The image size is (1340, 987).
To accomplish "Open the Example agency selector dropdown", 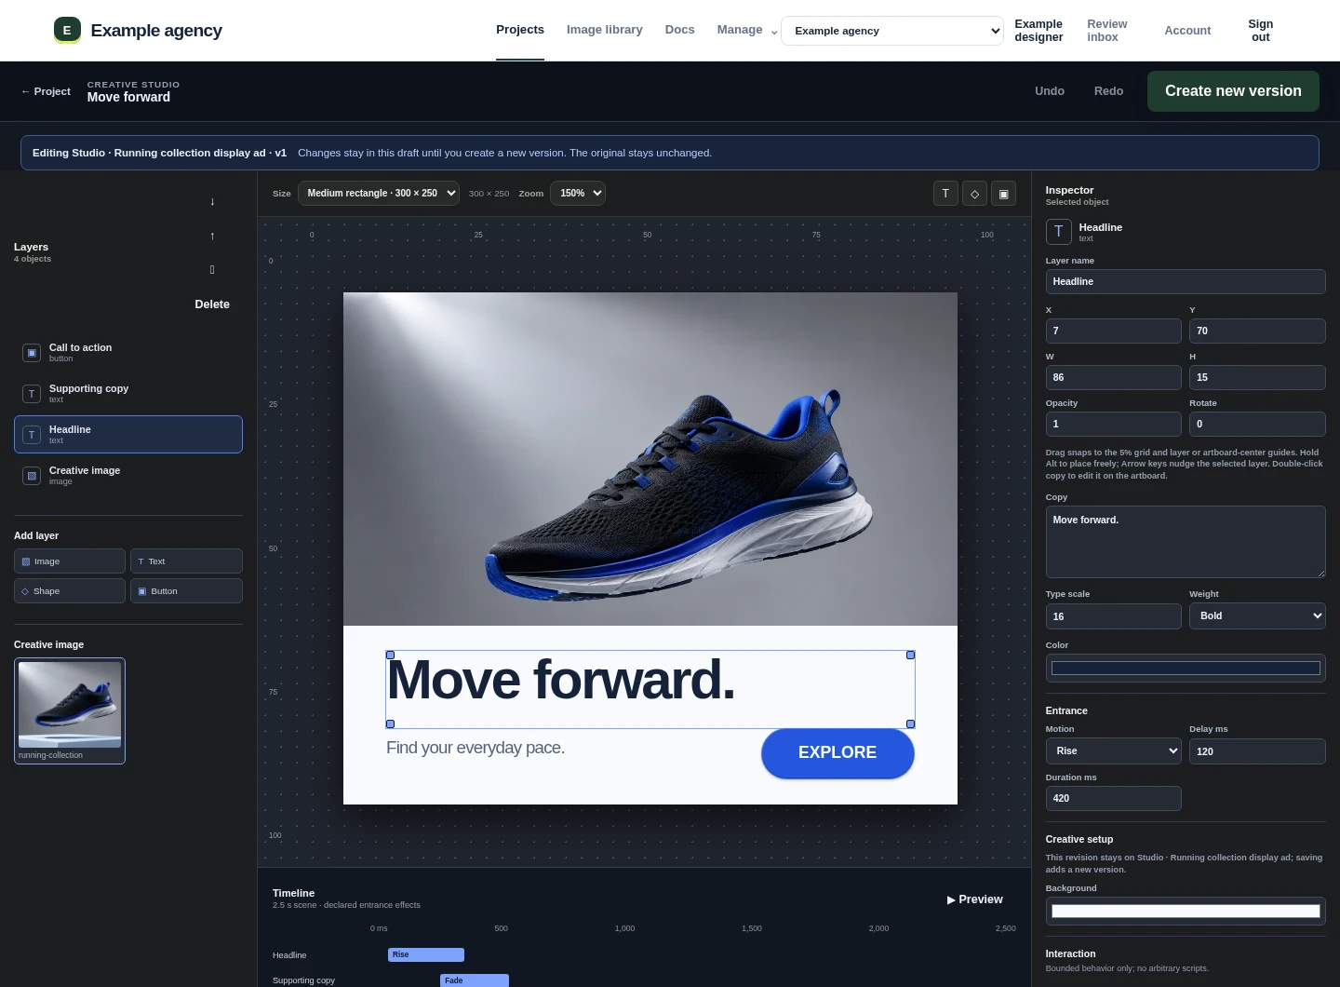I will click(x=892, y=31).
